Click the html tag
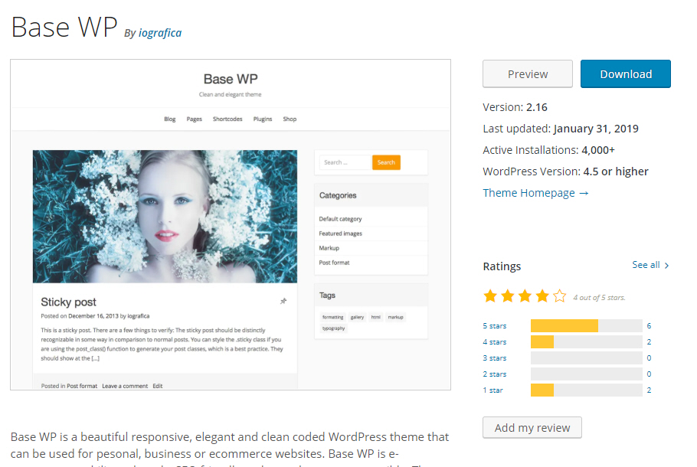697x467 pixels. tap(376, 317)
